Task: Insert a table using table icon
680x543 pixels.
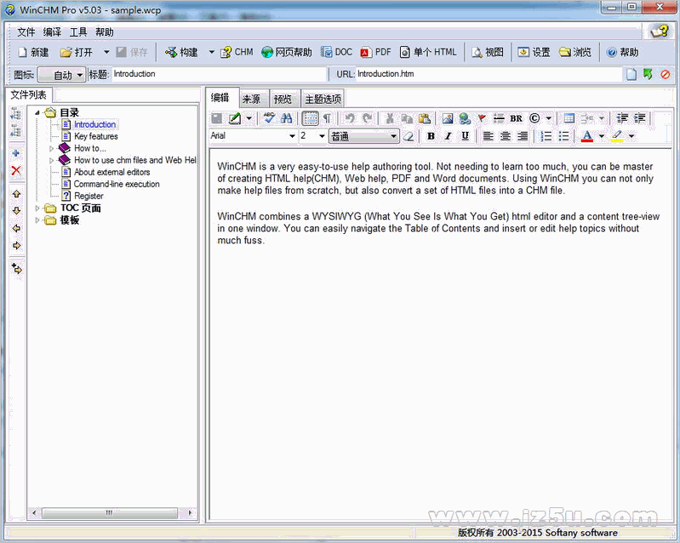Action: 569,118
